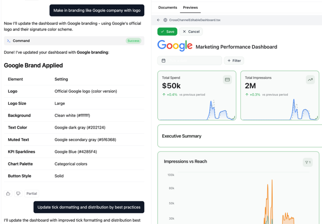Save the dashboard changes

click(x=167, y=32)
